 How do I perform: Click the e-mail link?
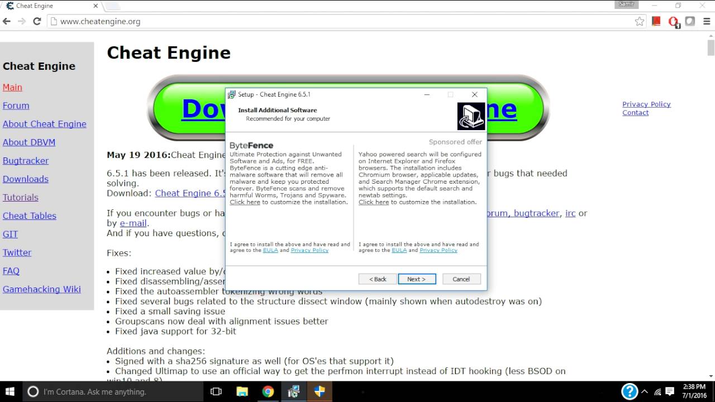(x=133, y=223)
